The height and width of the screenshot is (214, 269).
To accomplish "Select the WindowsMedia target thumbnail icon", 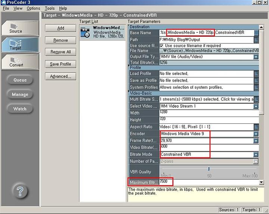I will pos(85,32).
